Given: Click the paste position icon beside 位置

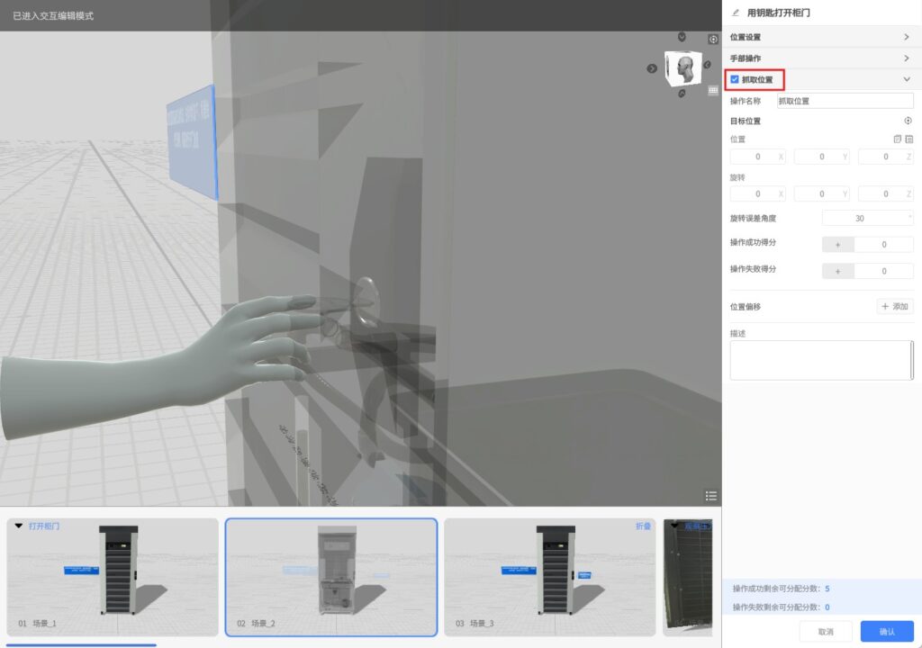Looking at the screenshot, I should pyautogui.click(x=909, y=139).
